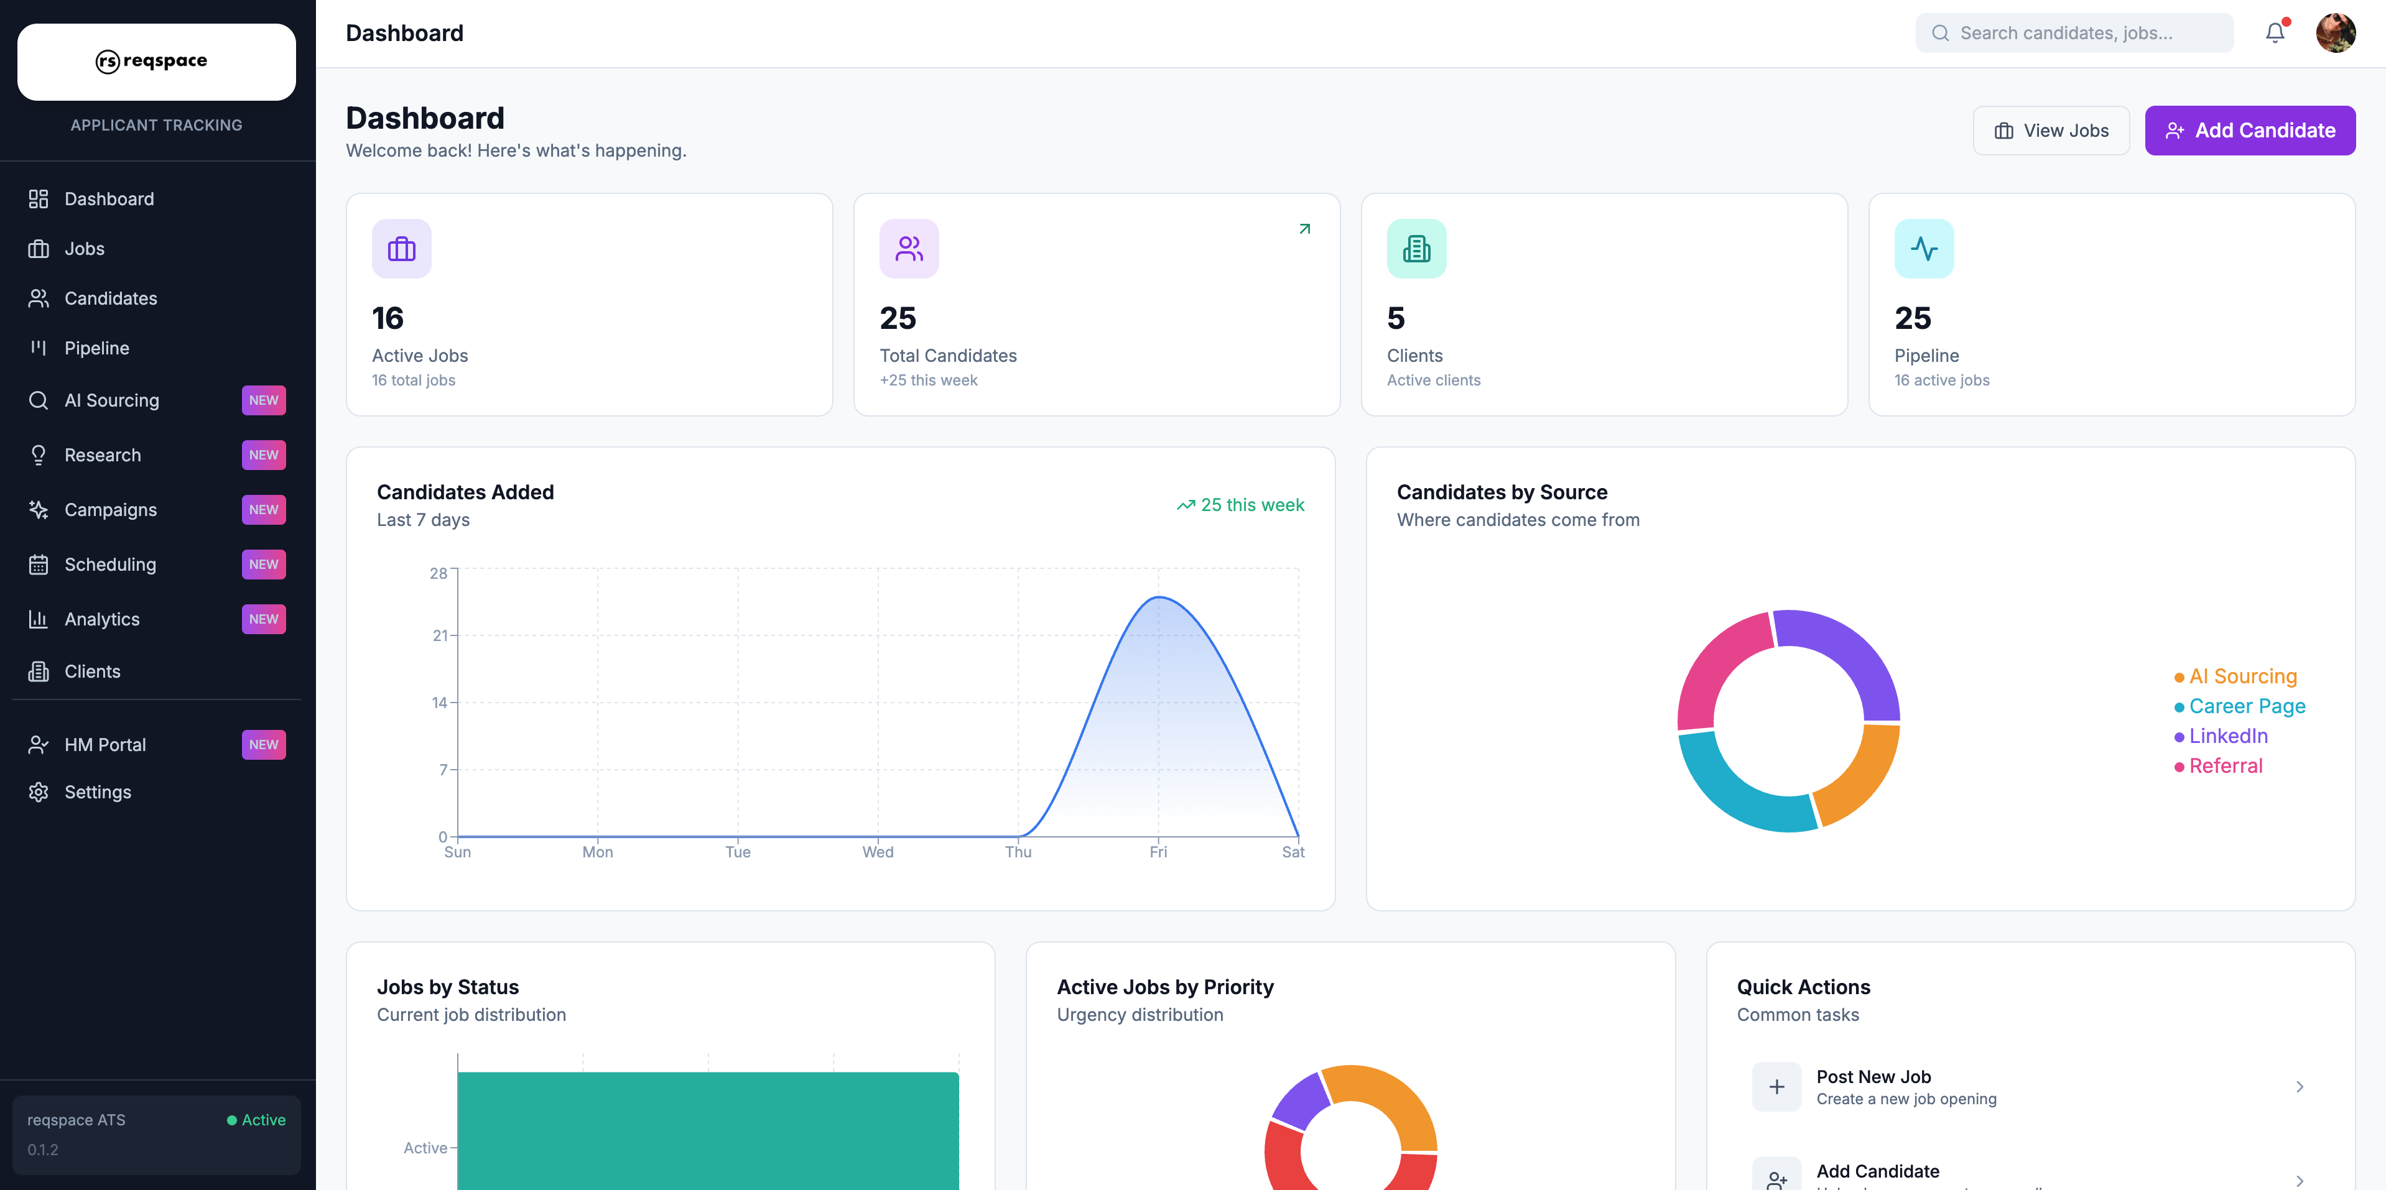Open Analytics section in sidebar
This screenshot has height=1190, width=2386.
pos(102,619)
